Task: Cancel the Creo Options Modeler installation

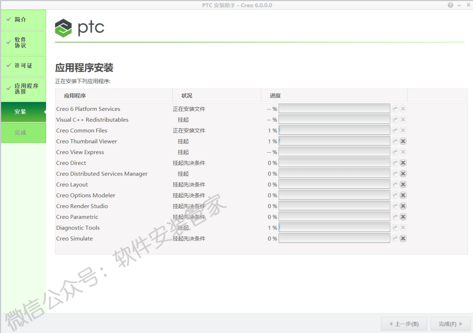Action: [403, 195]
